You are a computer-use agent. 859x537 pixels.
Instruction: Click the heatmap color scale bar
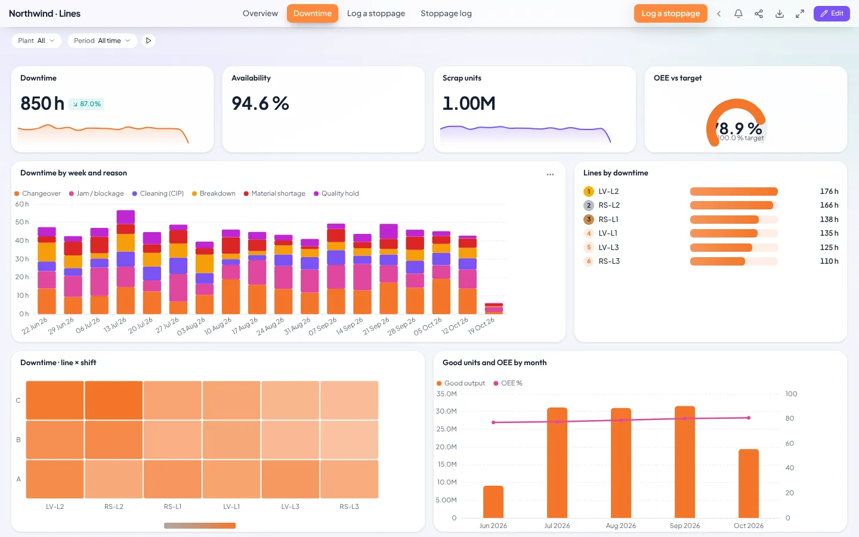[200, 526]
